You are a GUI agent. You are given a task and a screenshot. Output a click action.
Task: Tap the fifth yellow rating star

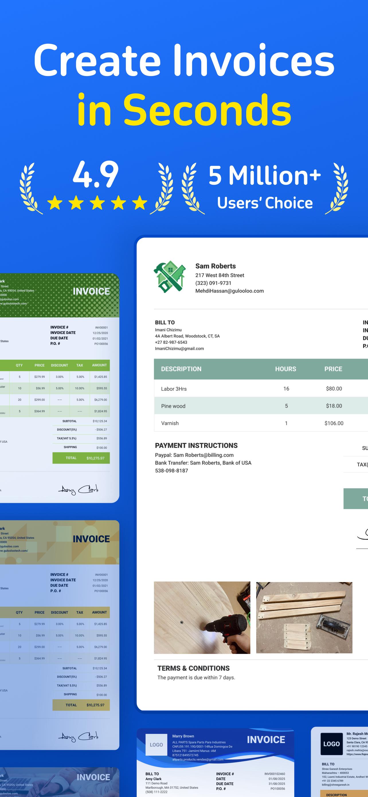pyautogui.click(x=140, y=203)
